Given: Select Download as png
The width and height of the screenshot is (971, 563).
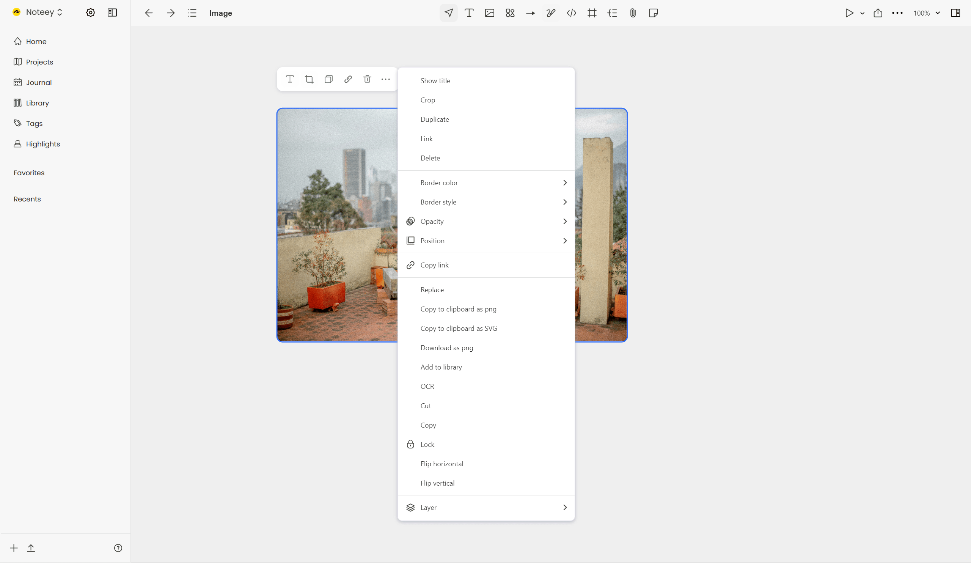Looking at the screenshot, I should pyautogui.click(x=486, y=348).
